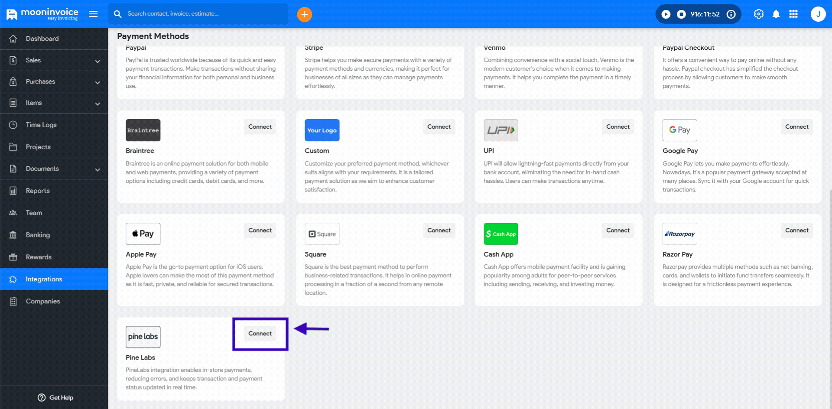Click the Braintree logo thumbnail

143,130
